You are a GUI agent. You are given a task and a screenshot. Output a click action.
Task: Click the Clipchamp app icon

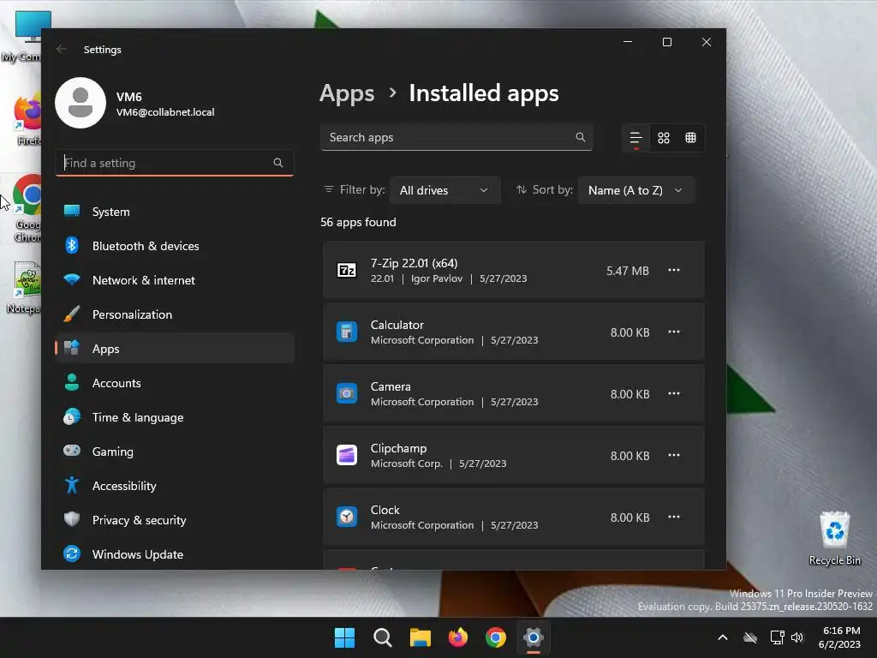click(347, 455)
